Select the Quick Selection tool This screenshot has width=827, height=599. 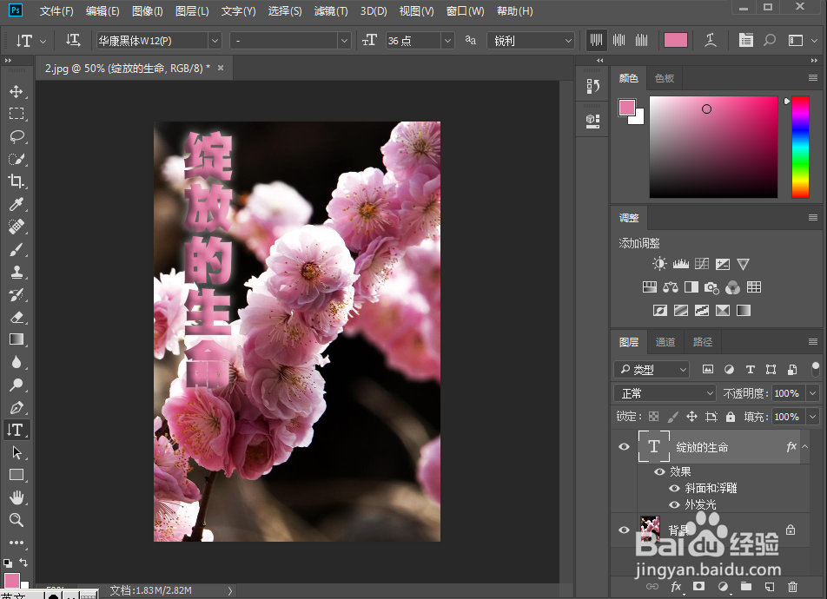tap(17, 159)
